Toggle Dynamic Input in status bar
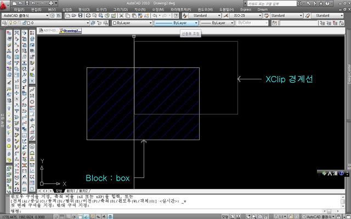Viewport: 351px width, 219px height. pyautogui.click(x=98, y=217)
